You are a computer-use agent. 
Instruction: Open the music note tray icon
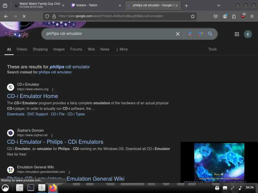[240, 188]
